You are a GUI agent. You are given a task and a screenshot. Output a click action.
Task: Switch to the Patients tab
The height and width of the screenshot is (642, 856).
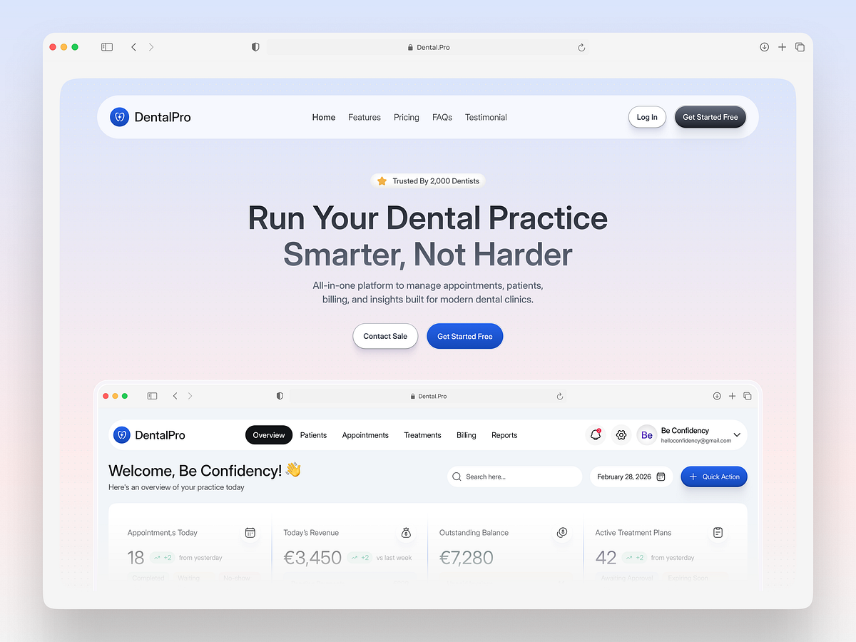(313, 434)
